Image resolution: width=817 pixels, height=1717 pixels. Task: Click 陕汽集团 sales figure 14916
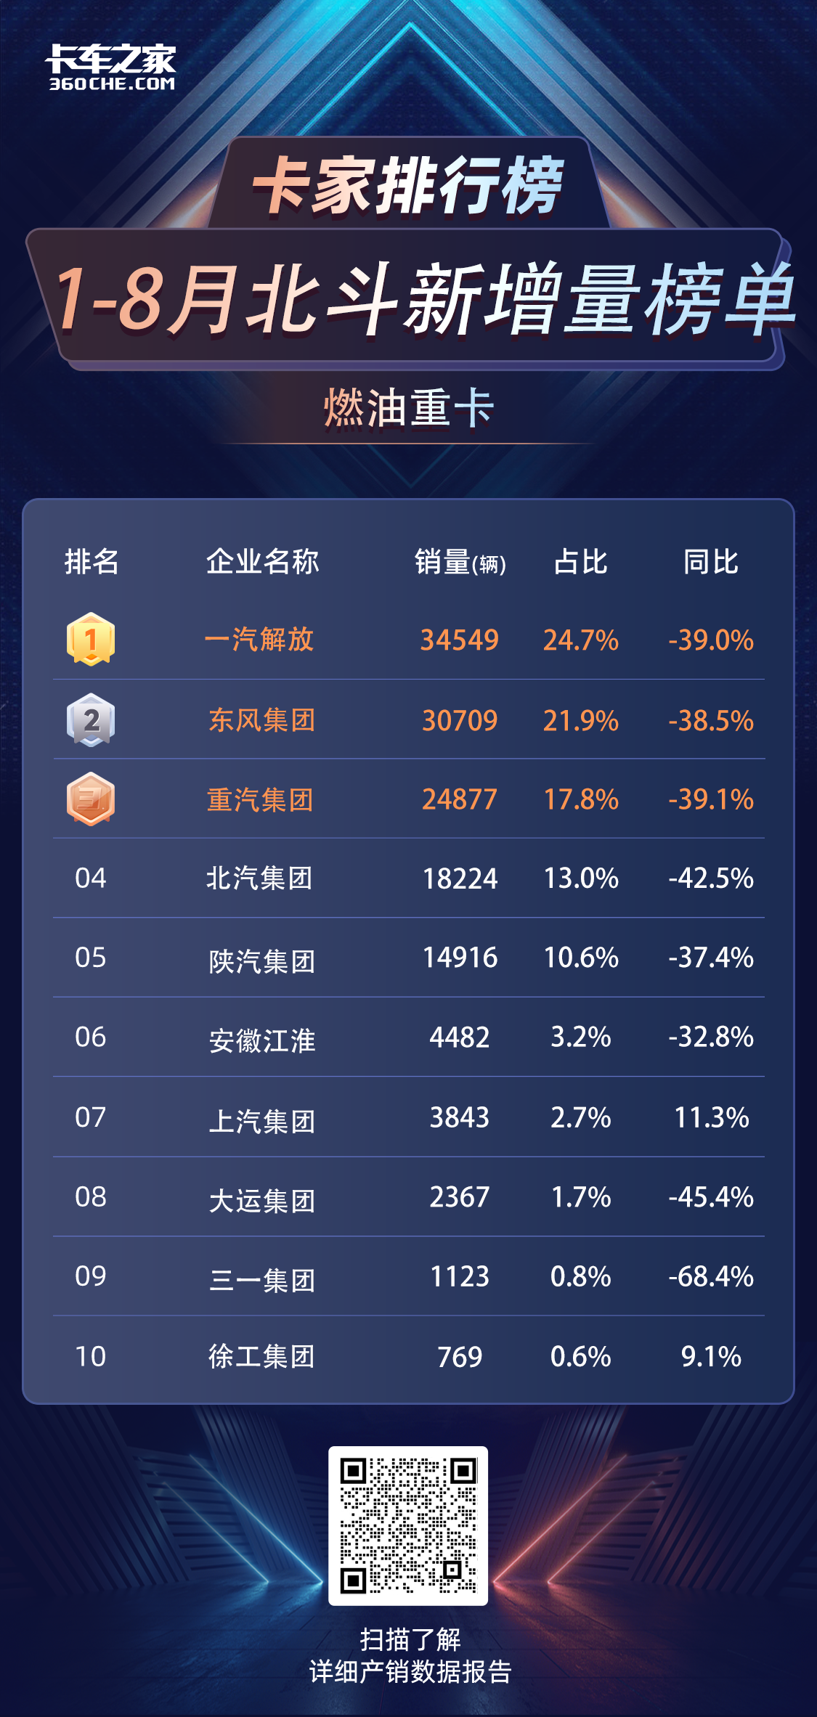(460, 958)
